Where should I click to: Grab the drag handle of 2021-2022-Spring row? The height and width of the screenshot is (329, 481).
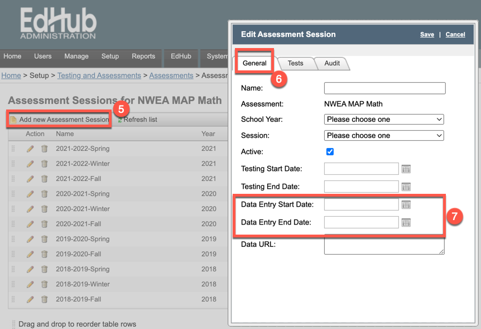[x=13, y=149]
